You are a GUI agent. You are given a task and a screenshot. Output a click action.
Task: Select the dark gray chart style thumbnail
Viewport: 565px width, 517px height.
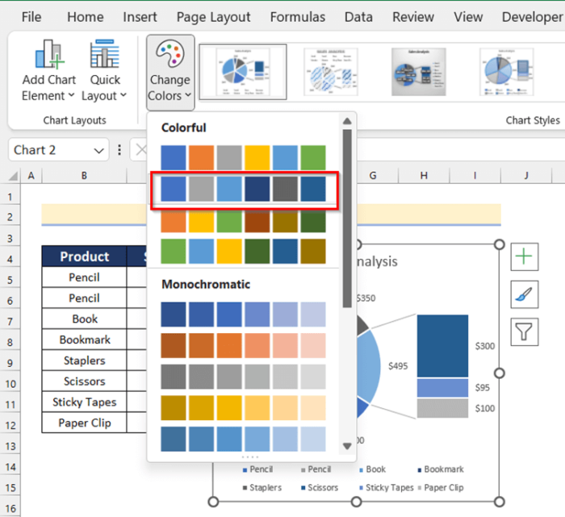click(419, 72)
